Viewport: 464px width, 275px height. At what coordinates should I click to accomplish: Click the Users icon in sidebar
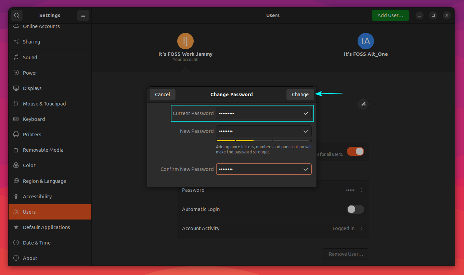pyautogui.click(x=16, y=212)
